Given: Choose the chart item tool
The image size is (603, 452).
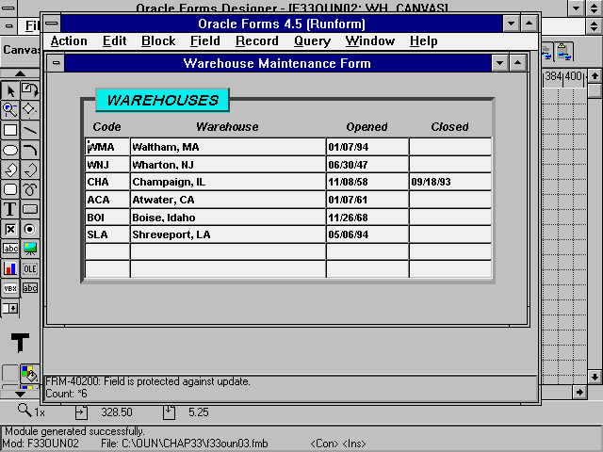Looking at the screenshot, I should (x=10, y=268).
